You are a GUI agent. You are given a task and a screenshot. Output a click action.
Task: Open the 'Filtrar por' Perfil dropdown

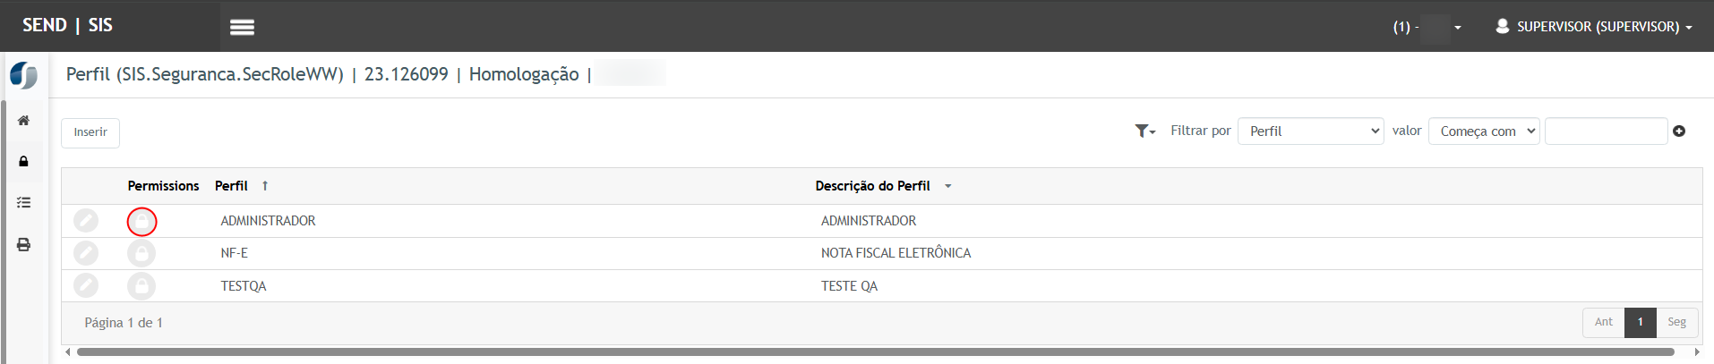[x=1310, y=131]
